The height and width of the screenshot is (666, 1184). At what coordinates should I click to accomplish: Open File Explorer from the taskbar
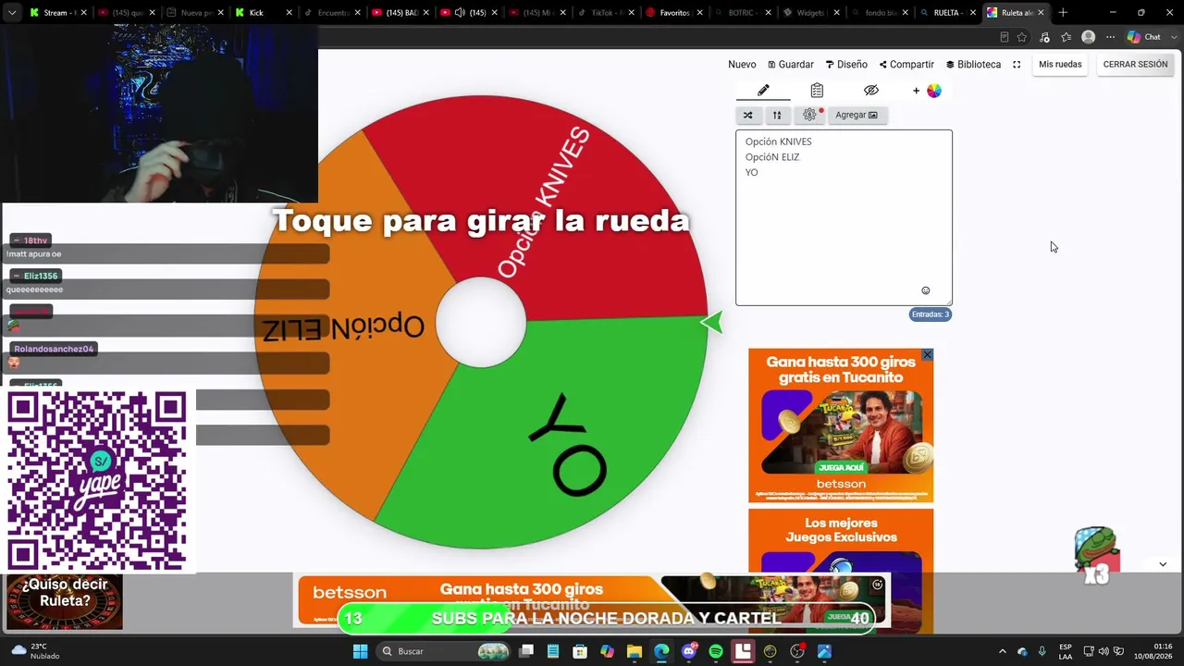coord(635,651)
